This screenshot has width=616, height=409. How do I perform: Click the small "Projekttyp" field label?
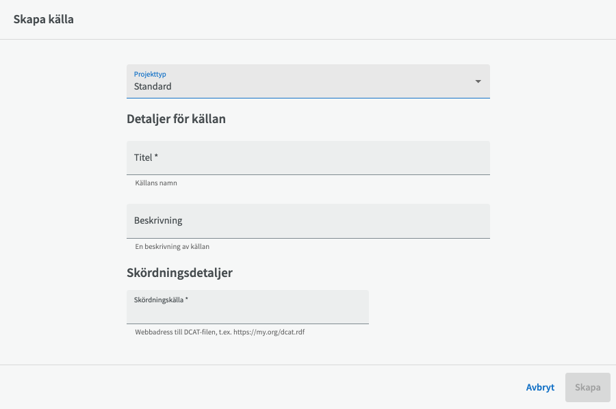[x=150, y=74]
